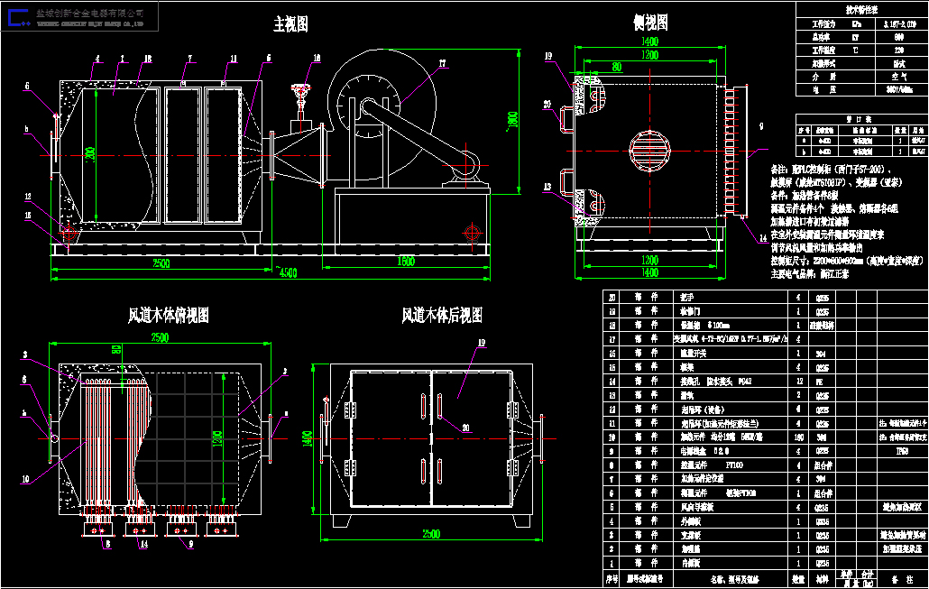
Task: Select the 侧视图 view title
Action: pos(650,23)
